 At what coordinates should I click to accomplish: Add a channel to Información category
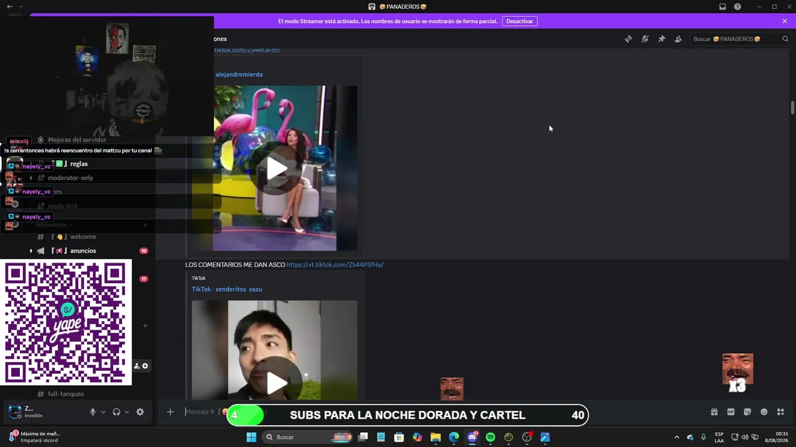pyautogui.click(x=145, y=225)
